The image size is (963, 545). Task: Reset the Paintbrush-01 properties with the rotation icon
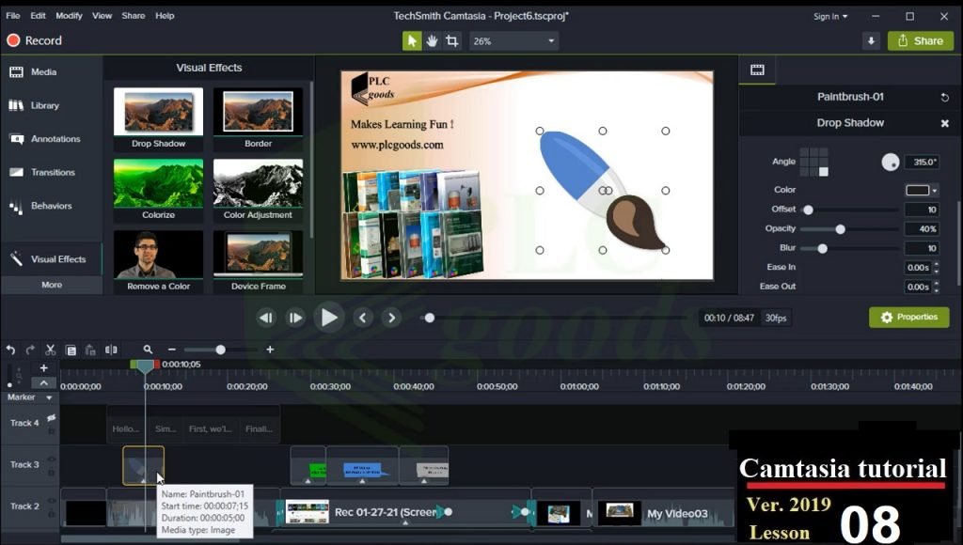[945, 96]
